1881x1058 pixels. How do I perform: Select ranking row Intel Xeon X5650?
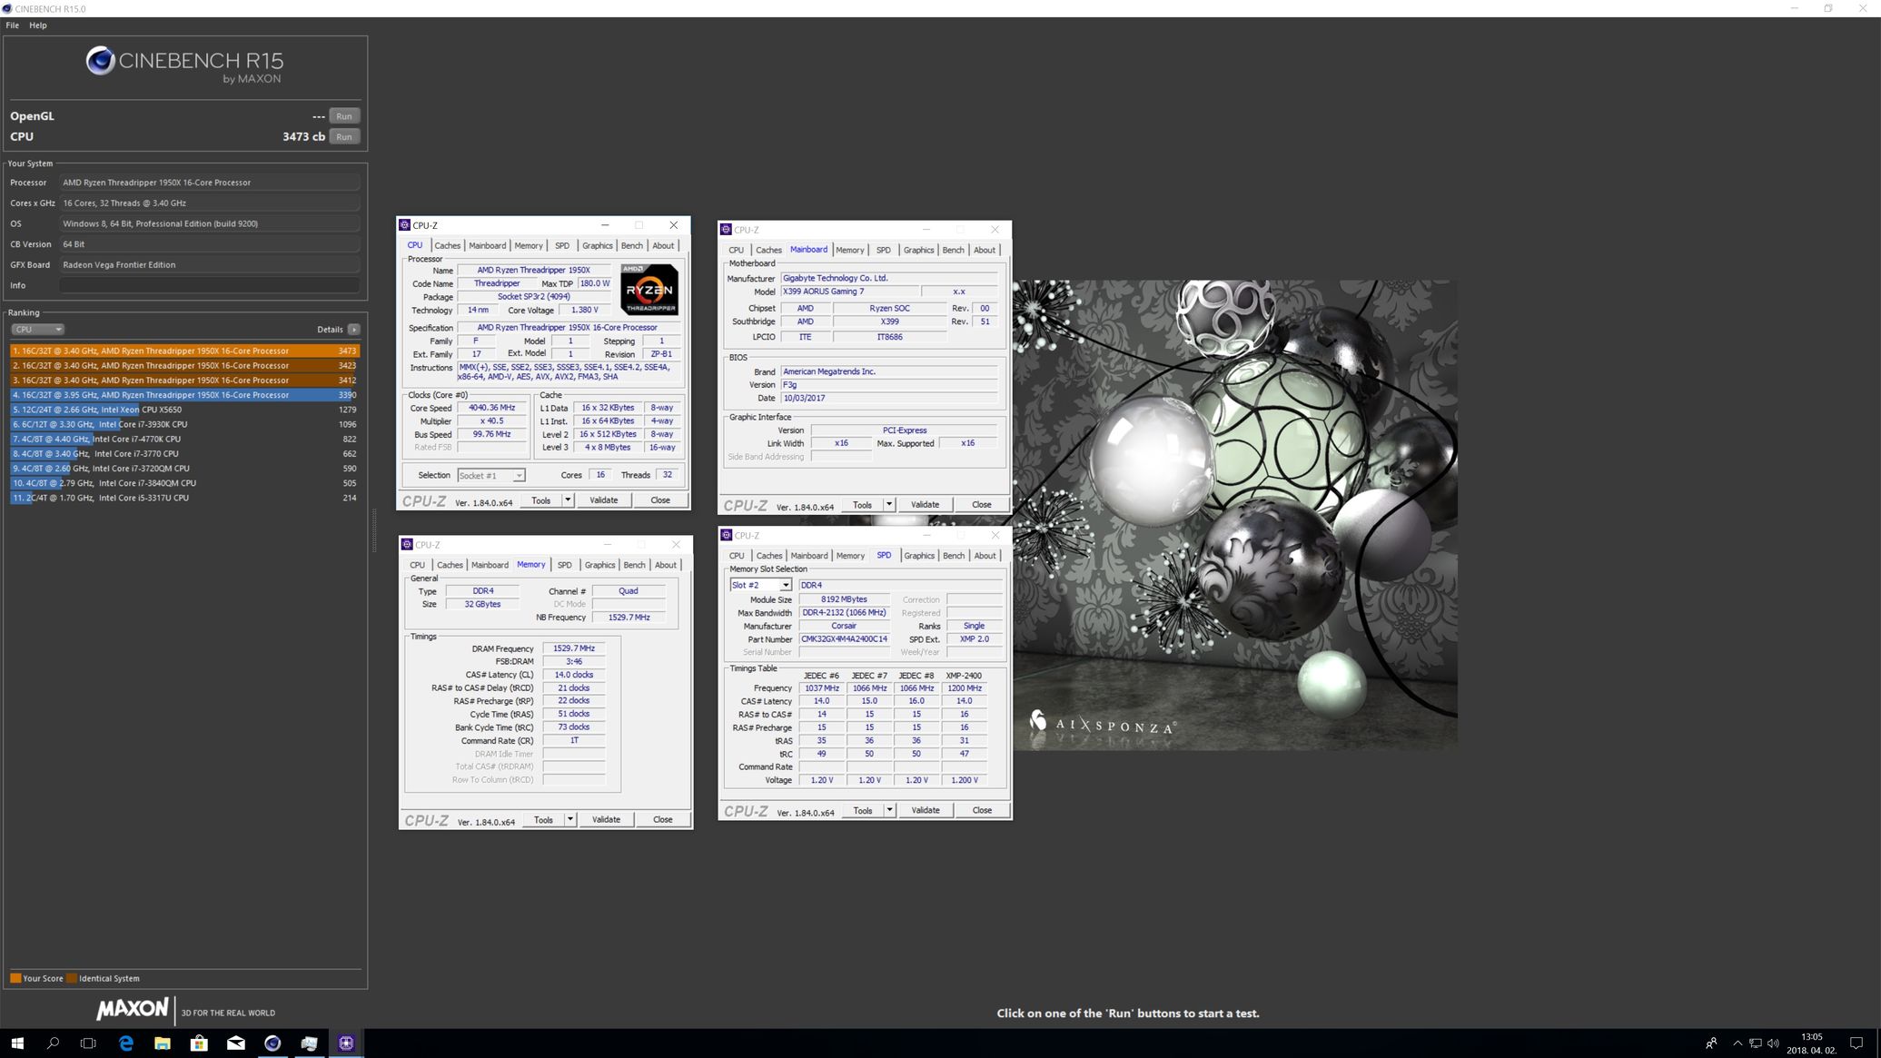185,410
